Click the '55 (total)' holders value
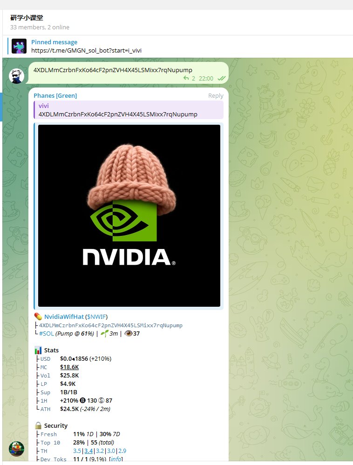 pyautogui.click(x=102, y=443)
